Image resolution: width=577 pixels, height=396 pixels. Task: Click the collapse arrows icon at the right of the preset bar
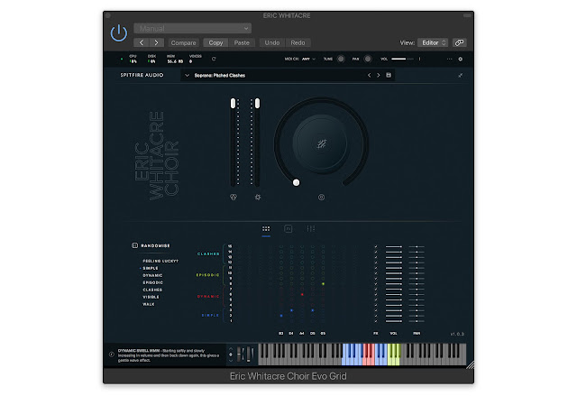coord(461,75)
